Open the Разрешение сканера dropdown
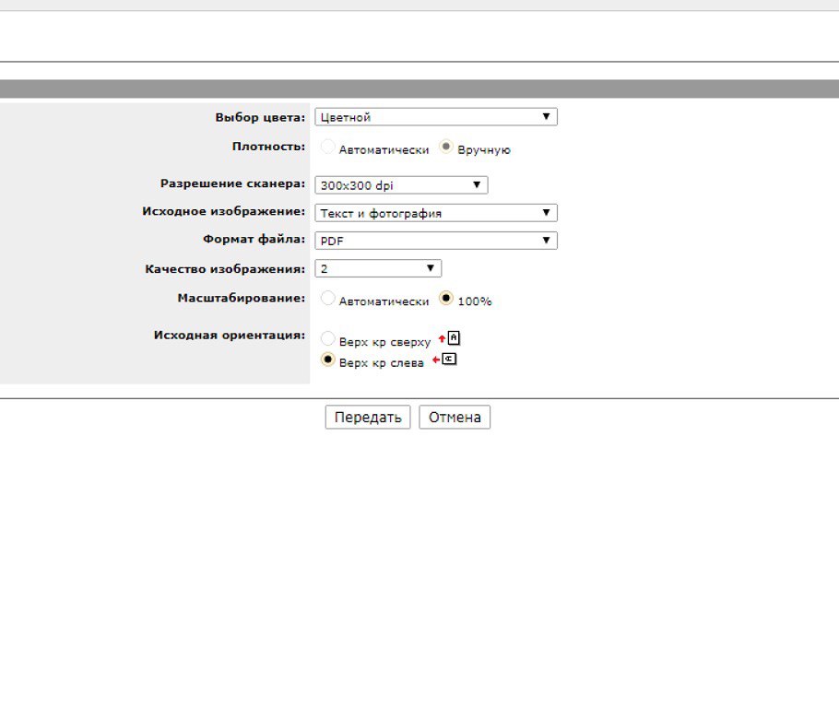Image resolution: width=839 pixels, height=708 pixels. 401,185
